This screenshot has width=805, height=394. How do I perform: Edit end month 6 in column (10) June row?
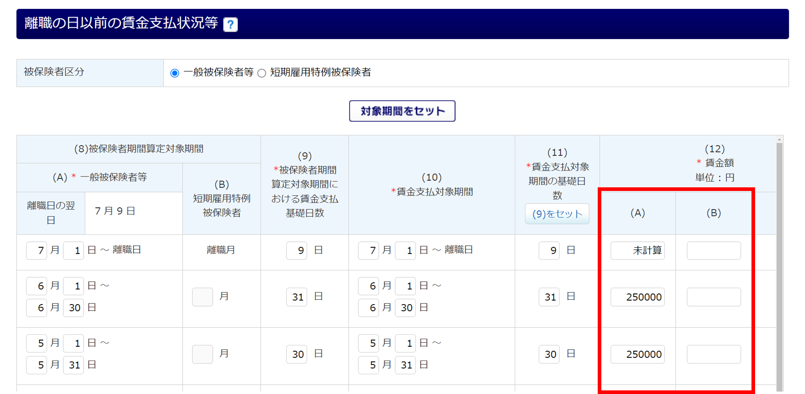[x=369, y=308]
